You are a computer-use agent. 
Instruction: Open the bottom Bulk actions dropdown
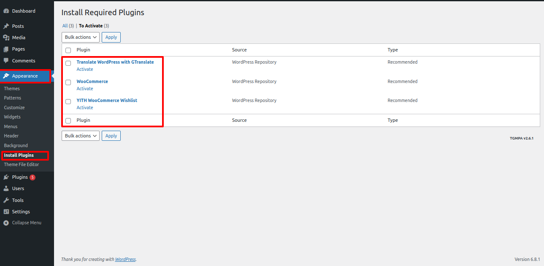click(81, 136)
